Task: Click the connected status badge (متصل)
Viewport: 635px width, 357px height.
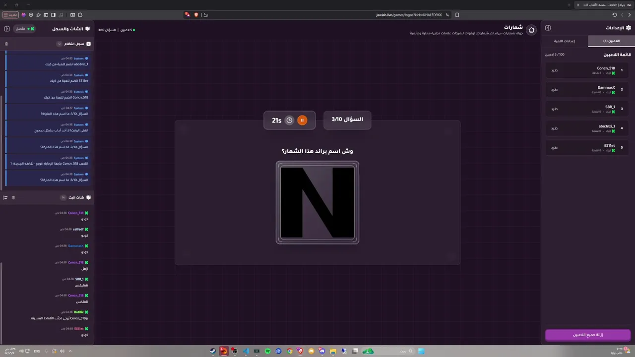Action: click(24, 29)
